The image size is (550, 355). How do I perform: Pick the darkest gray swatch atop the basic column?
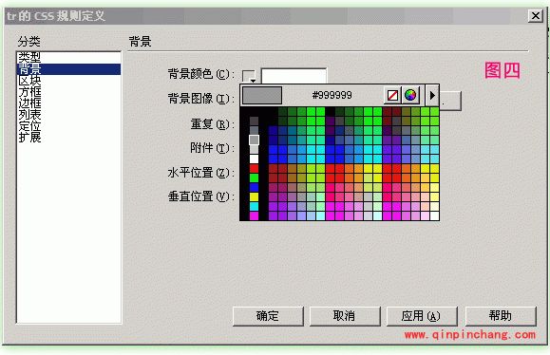click(254, 121)
